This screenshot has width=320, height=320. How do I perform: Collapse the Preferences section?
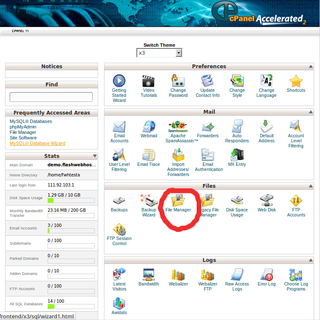tap(311, 67)
